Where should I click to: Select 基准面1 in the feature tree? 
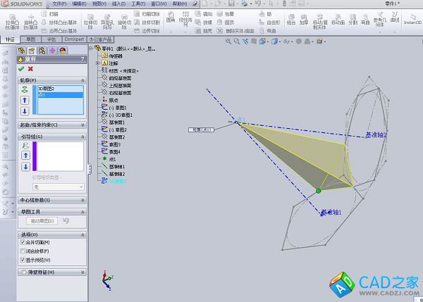click(116, 122)
